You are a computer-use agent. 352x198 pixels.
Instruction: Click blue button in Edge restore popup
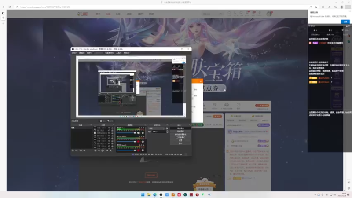(x=345, y=22)
